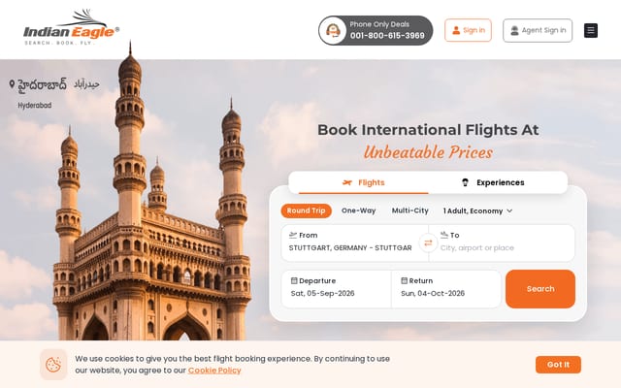
Task: Open the Cookie Policy link
Action: pyautogui.click(x=214, y=371)
